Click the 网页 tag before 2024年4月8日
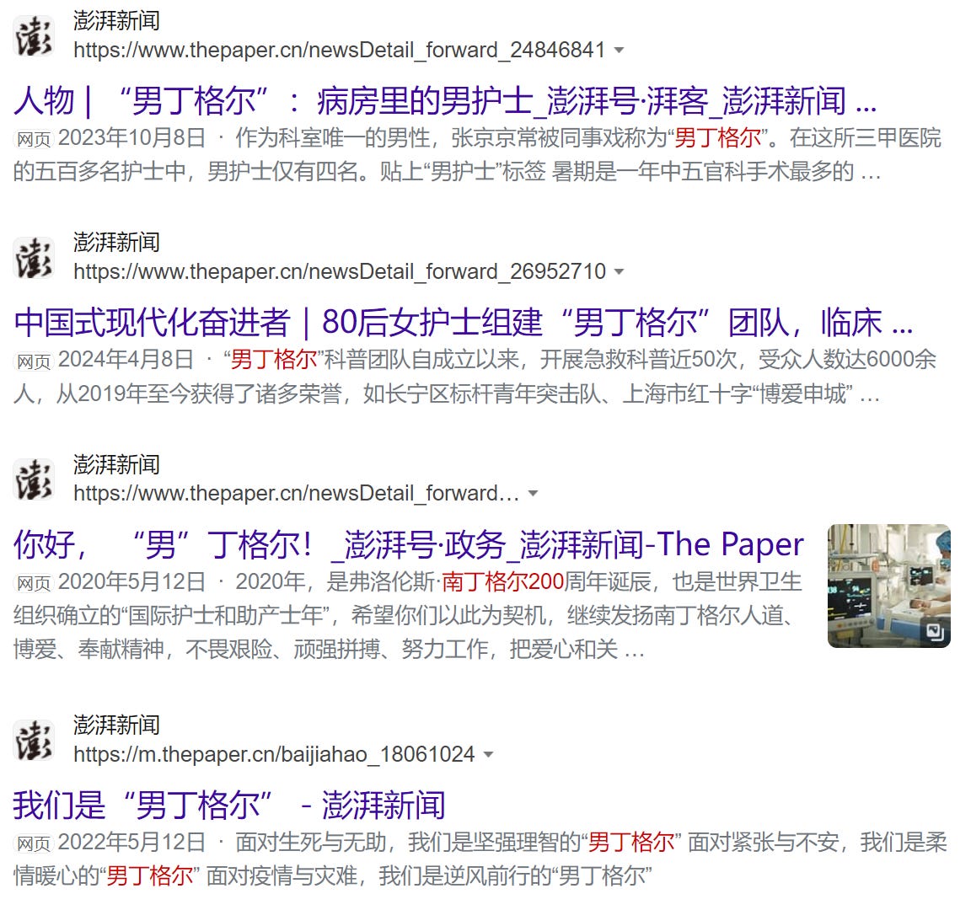 point(34,361)
